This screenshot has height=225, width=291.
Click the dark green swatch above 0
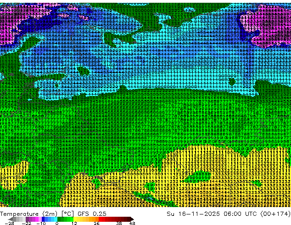coord(59,219)
